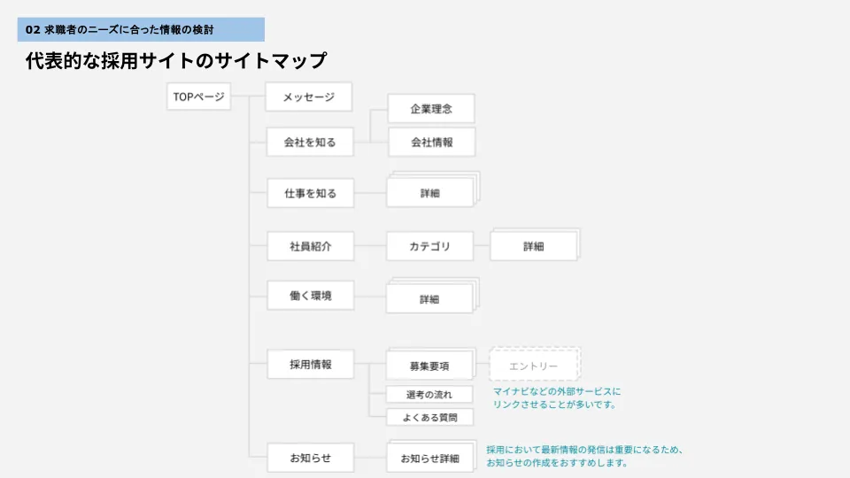Click the 会社情報 box

pyautogui.click(x=431, y=142)
